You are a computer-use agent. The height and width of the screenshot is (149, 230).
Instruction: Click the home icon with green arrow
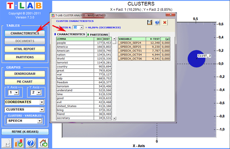click(43, 143)
